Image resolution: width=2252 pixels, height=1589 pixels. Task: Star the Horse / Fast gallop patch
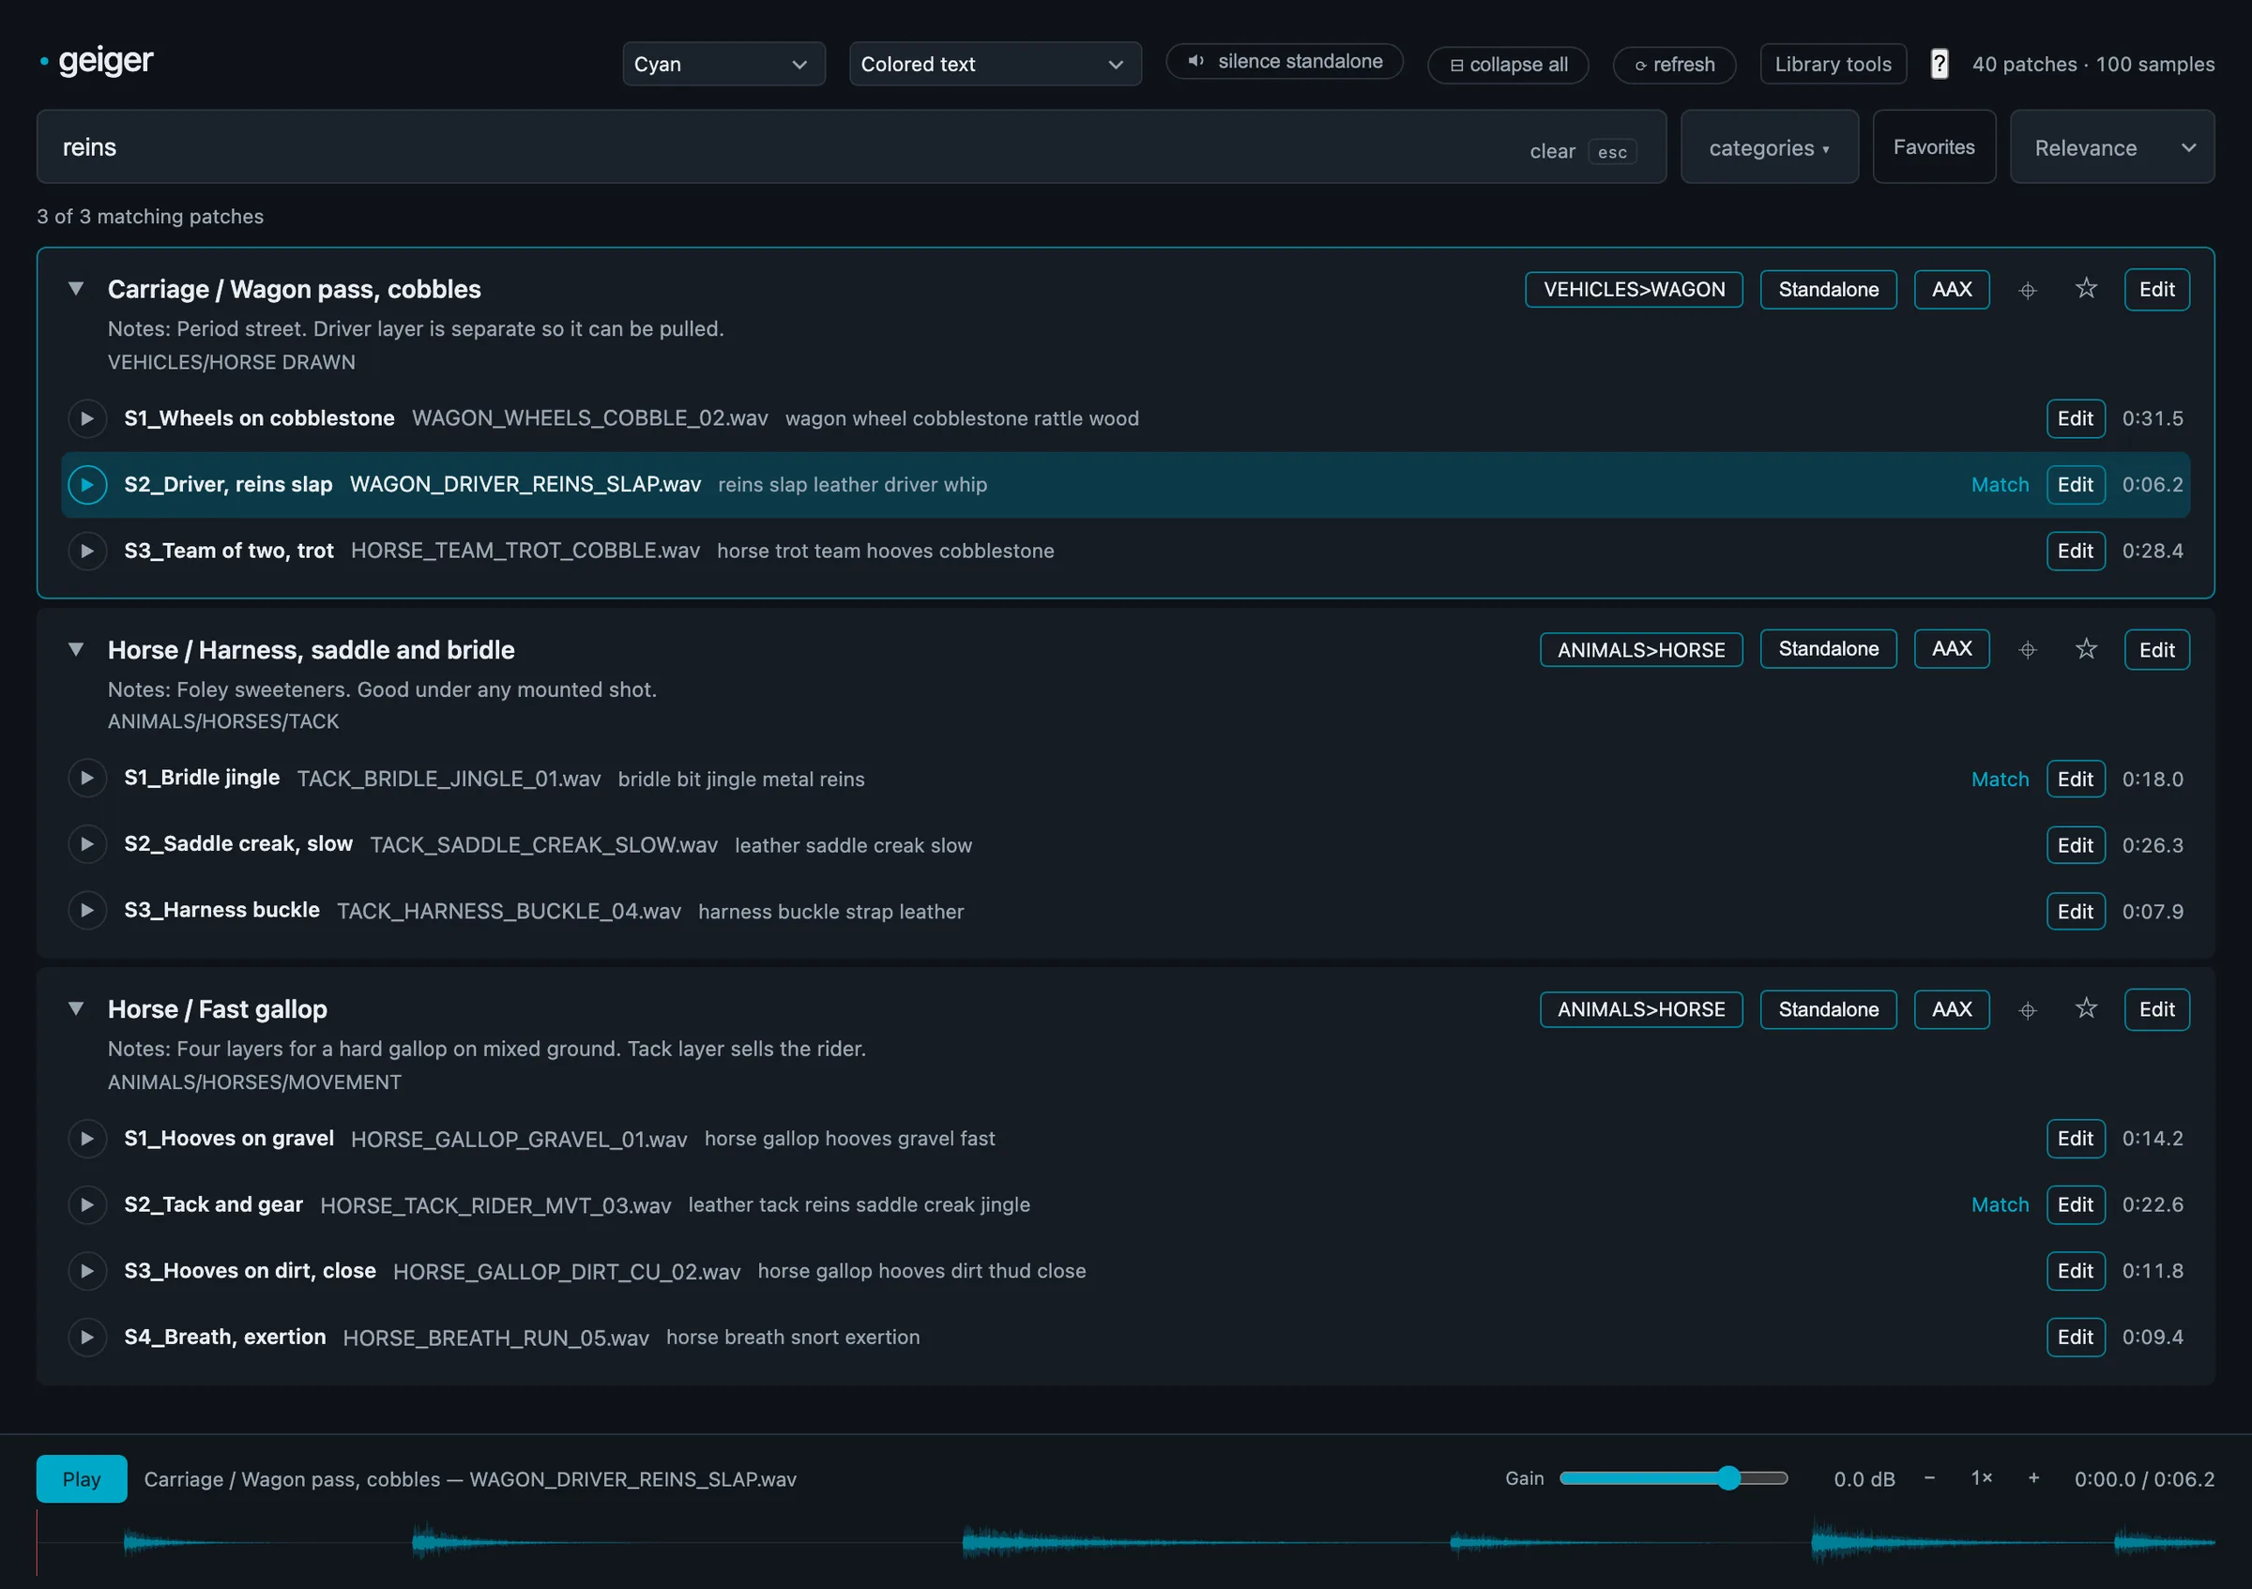point(2086,1008)
